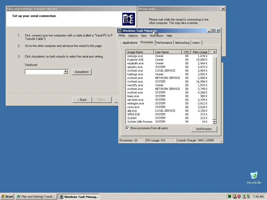Click the End Process button

[x=204, y=129]
